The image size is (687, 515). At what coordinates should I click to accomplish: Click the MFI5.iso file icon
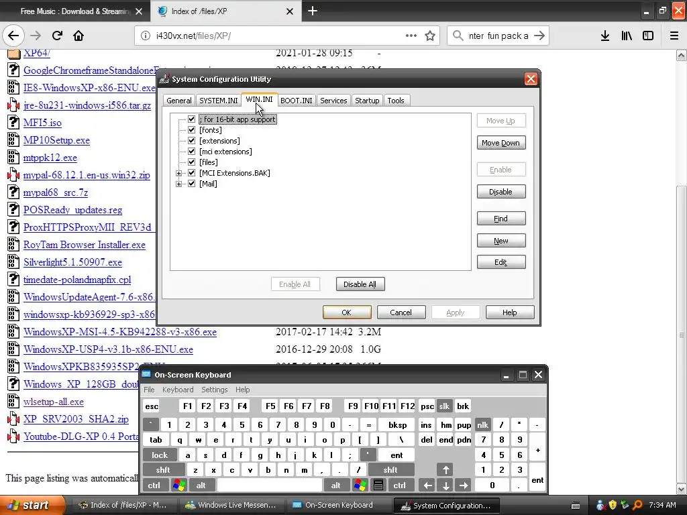[x=13, y=122]
